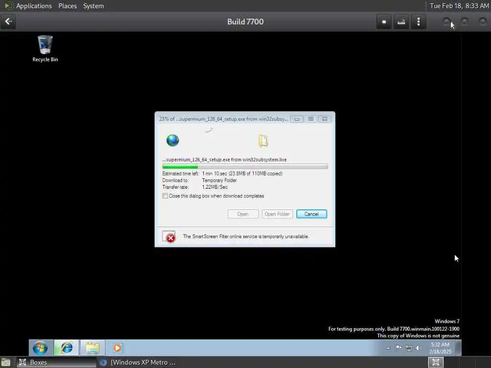
Task: Click the Open Folder button
Action: click(277, 214)
